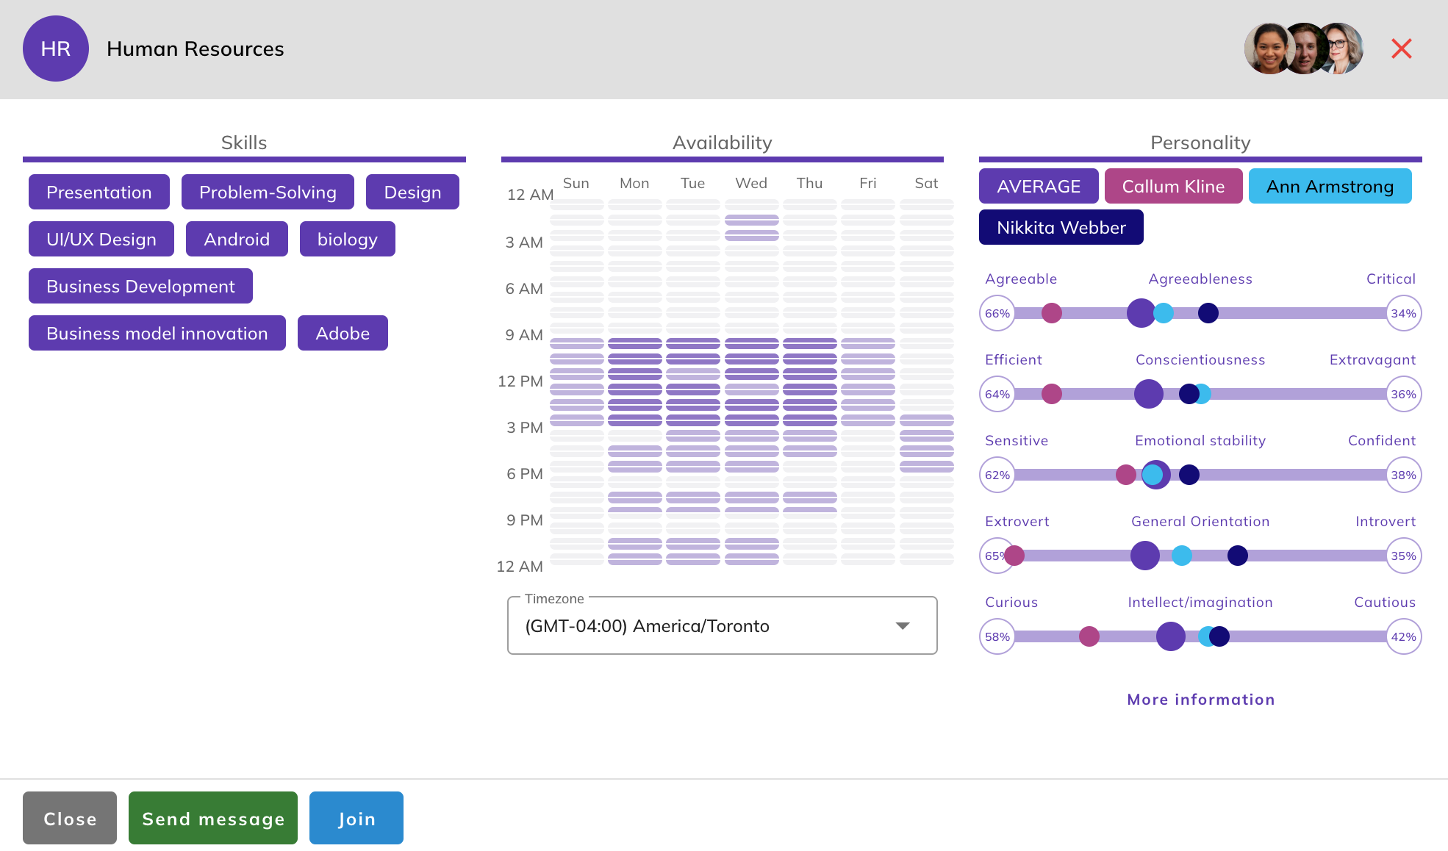Click the red X close icon
Screen dimensions: 1448x851
pyautogui.click(x=1401, y=49)
